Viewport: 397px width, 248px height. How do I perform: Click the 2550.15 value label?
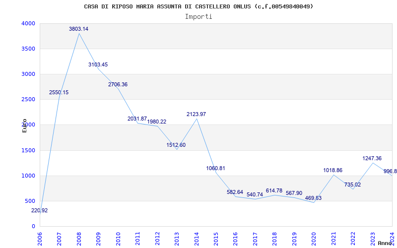point(59,92)
